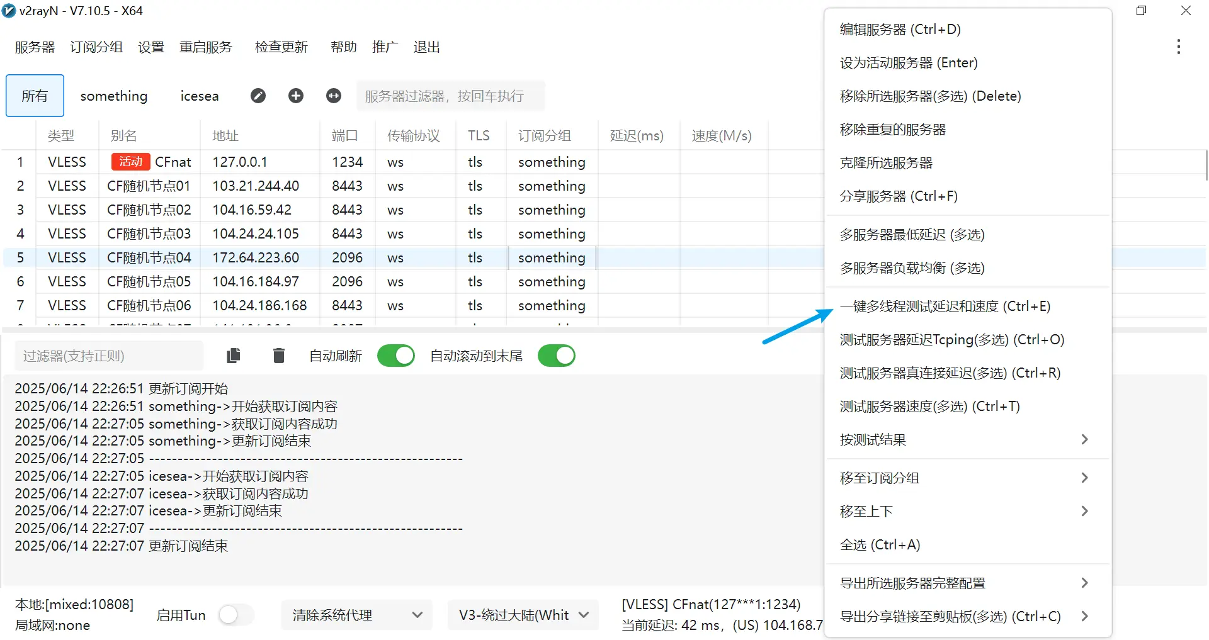Viewport: 1209px width, 640px height.
Task: Click 推广 in the menu bar
Action: pyautogui.click(x=385, y=47)
